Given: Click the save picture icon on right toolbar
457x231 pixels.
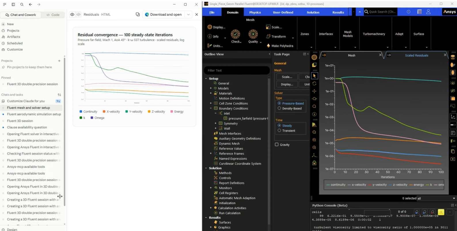Looking at the screenshot, I should click(x=453, y=133).
